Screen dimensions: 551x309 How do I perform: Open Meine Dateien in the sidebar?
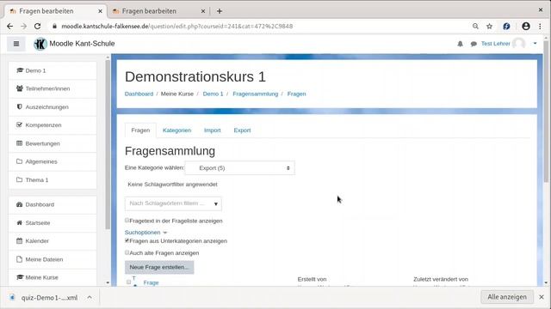pos(53,259)
